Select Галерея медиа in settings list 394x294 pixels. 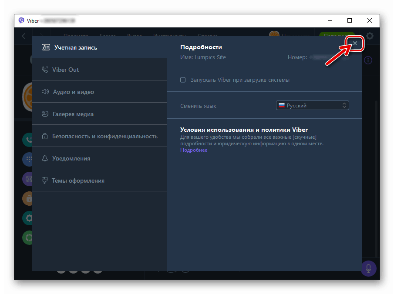(100, 114)
